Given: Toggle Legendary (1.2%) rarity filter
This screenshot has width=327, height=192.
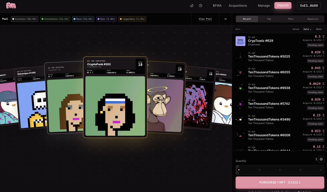Looking at the screenshot, I should coord(132,19).
